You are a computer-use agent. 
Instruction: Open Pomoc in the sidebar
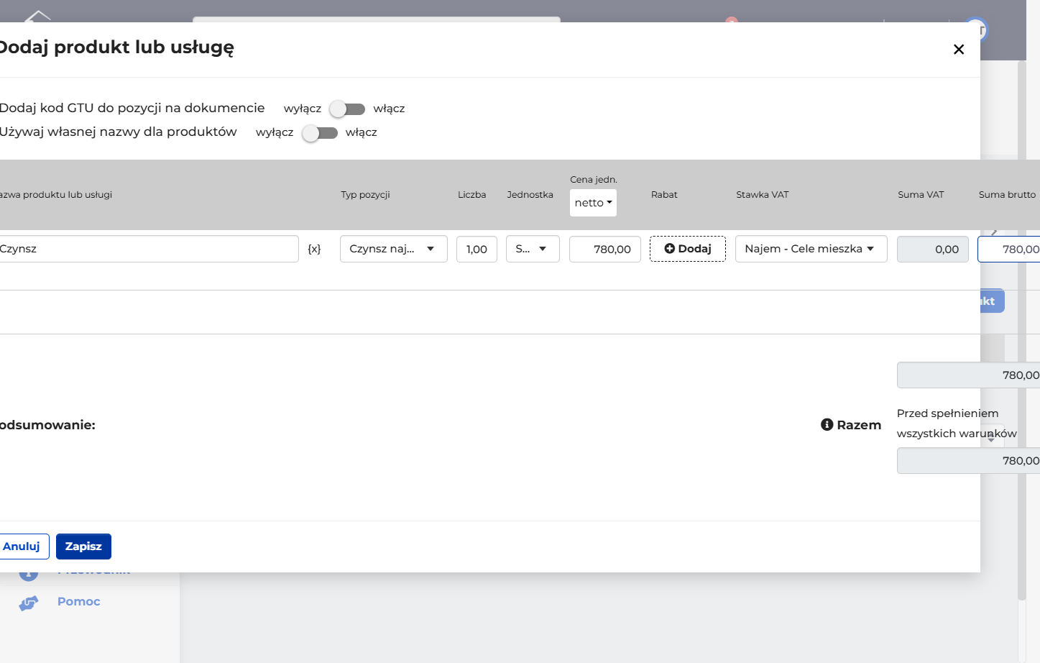[79, 602]
